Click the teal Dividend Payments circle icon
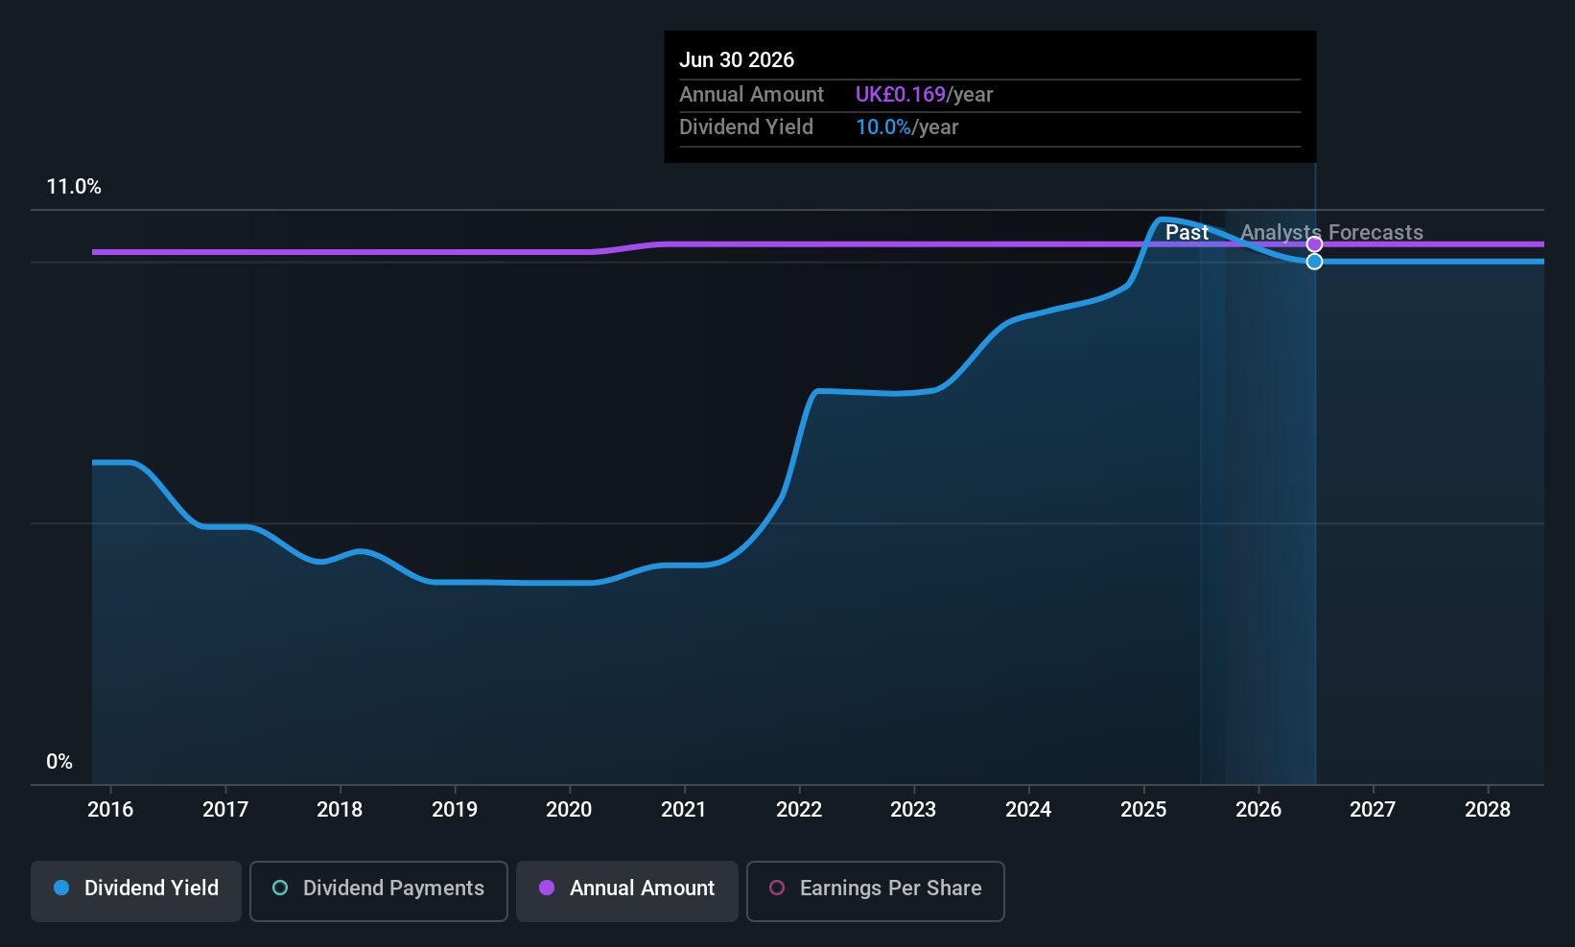Image resolution: width=1575 pixels, height=947 pixels. [x=280, y=888]
